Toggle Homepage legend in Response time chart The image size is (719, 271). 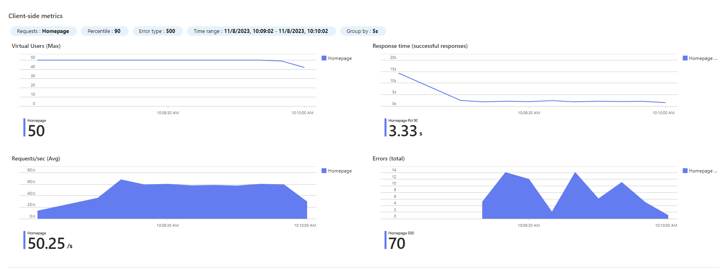tap(700, 58)
